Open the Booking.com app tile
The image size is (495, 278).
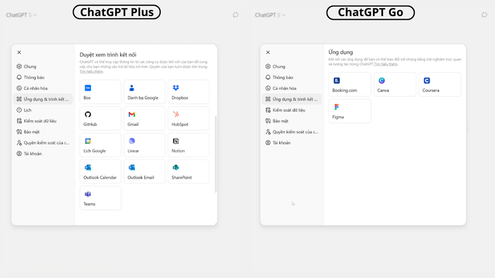point(350,85)
